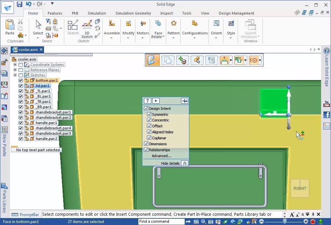Toggle the Coplanar checkbox

149,138
